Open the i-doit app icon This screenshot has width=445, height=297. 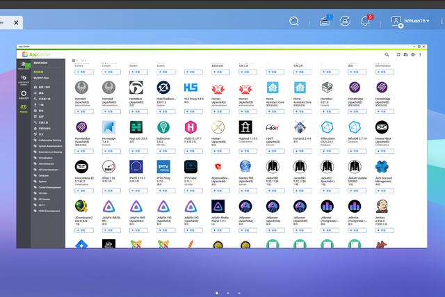[273, 127]
